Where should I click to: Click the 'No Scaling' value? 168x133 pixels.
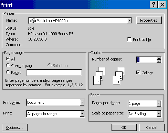tap(137, 114)
